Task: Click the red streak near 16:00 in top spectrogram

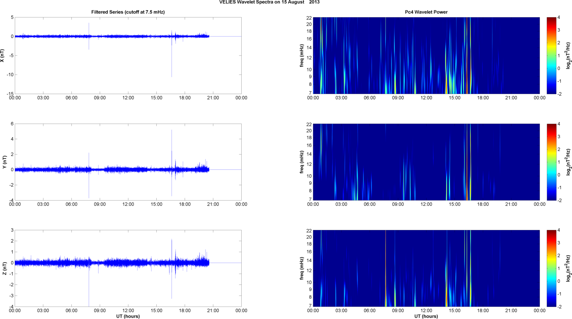Action: point(466,55)
